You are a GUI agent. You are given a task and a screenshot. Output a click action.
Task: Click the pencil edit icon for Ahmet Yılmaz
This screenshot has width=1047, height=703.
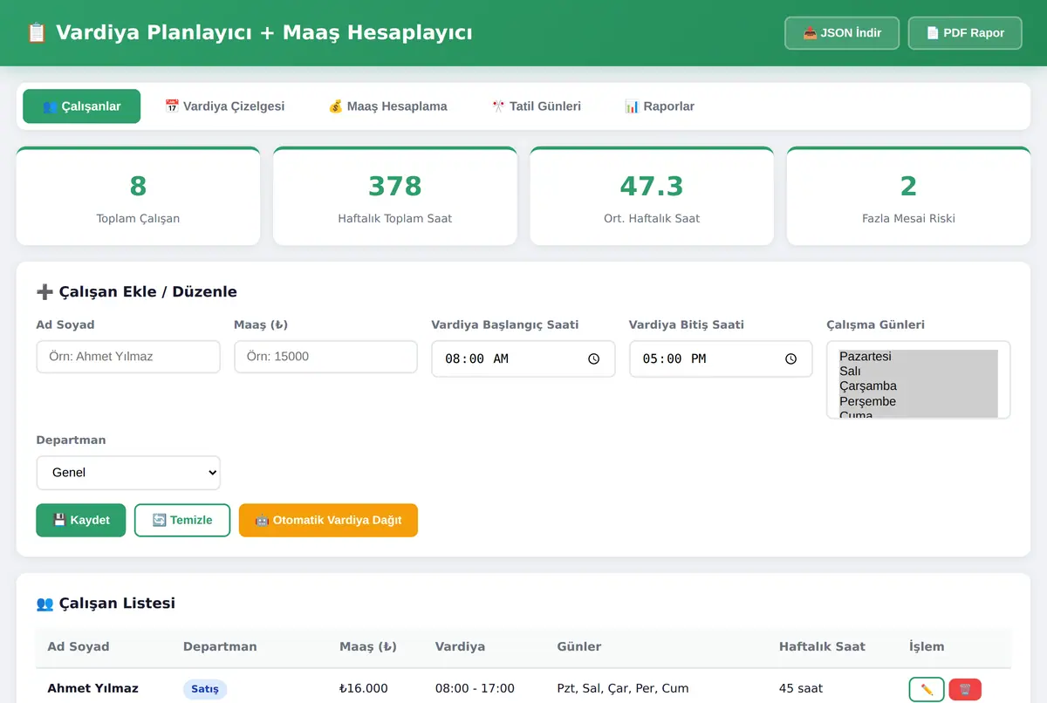pyautogui.click(x=927, y=689)
